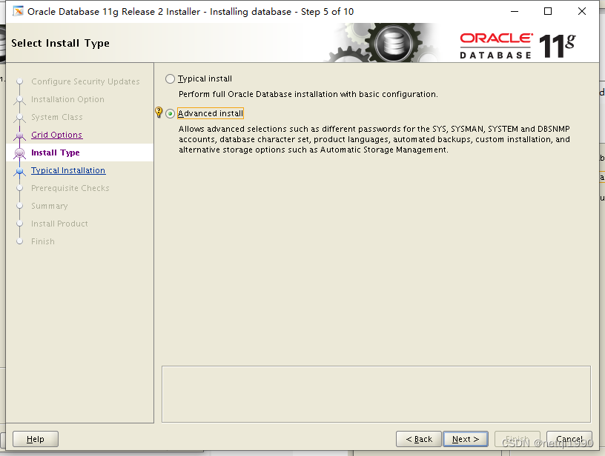Click the Oracle installer icon in title bar

tap(18, 11)
